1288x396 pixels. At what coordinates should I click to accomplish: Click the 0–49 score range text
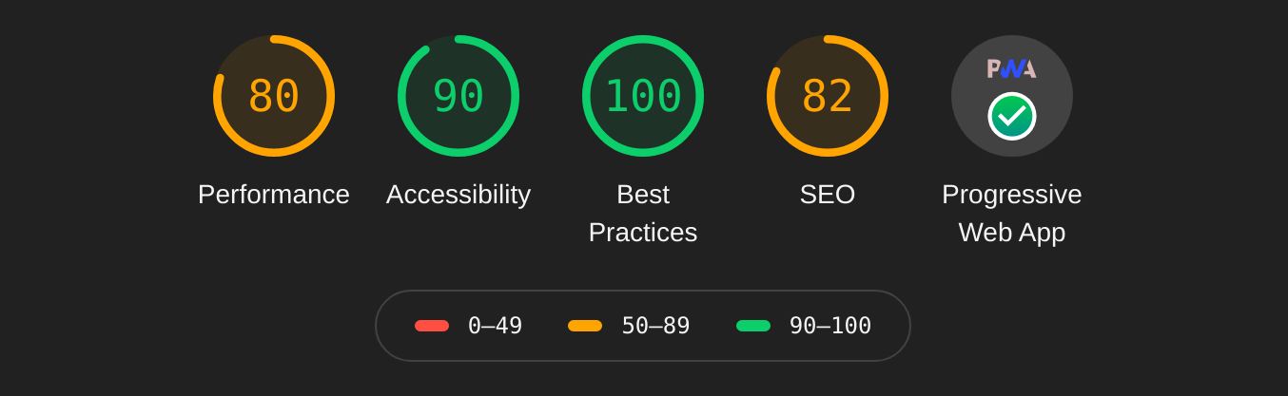(x=495, y=326)
